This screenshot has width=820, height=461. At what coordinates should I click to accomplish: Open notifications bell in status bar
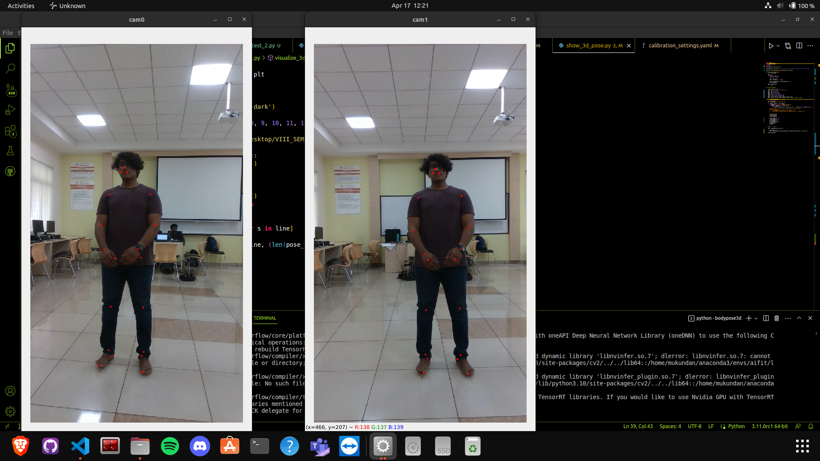click(x=811, y=426)
